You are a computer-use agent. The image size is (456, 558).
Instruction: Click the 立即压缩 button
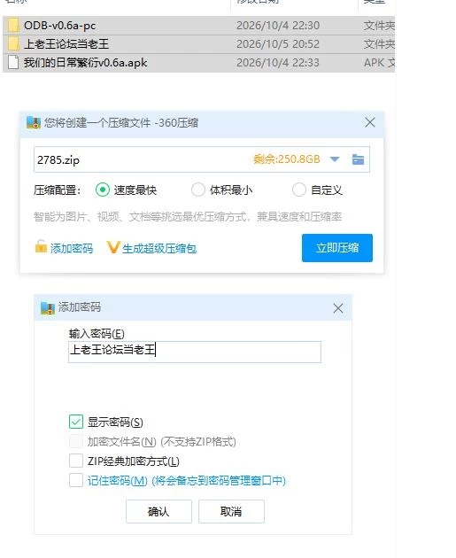pos(337,248)
